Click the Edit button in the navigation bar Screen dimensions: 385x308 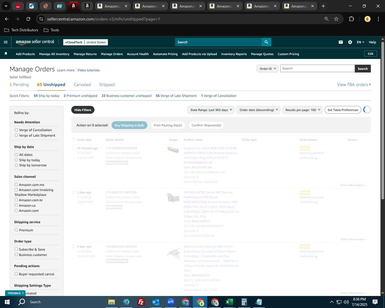371,54
